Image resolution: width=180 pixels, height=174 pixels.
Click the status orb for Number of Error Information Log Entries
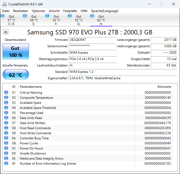(6, 163)
